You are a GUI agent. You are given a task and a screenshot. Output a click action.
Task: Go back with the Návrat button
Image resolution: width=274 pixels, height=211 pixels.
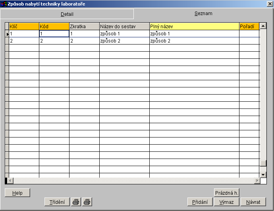(x=253, y=202)
